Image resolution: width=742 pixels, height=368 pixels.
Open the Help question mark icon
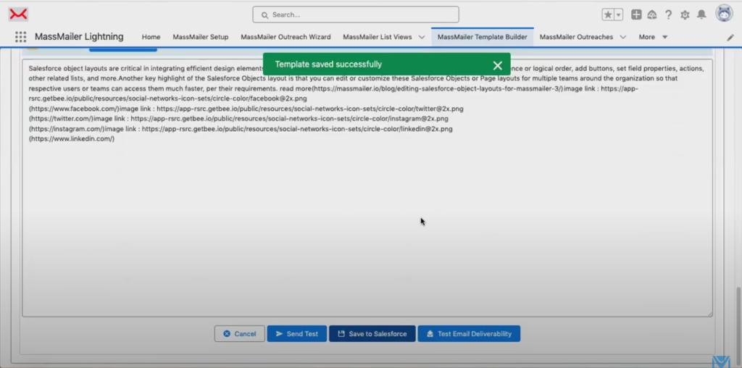tap(668, 14)
